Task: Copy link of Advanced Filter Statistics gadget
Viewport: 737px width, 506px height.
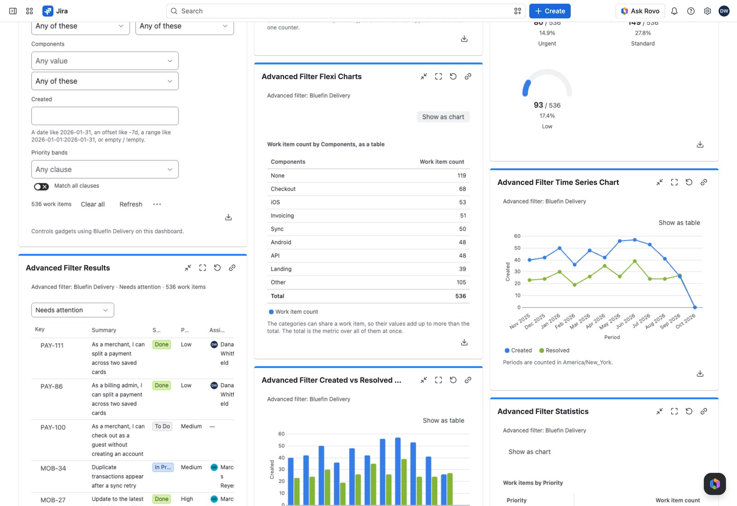Action: 704,411
